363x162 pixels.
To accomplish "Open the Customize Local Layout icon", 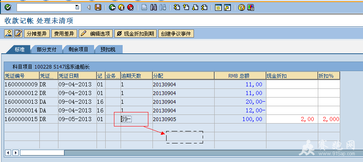I will tap(250, 7).
